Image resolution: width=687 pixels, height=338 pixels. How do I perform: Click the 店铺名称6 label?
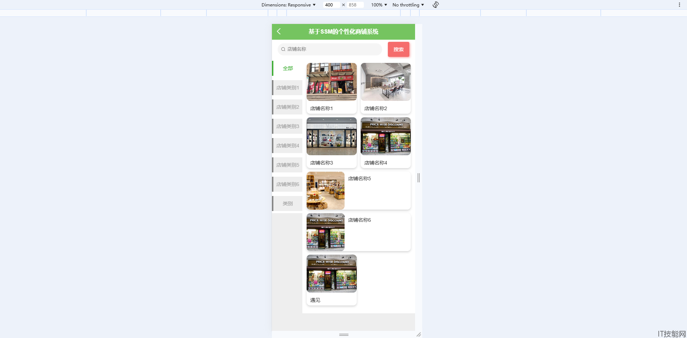[x=359, y=220]
